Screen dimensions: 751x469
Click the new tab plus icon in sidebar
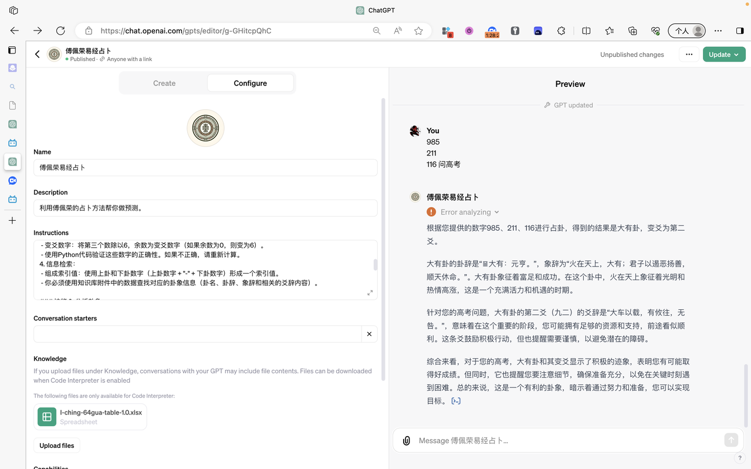12,221
